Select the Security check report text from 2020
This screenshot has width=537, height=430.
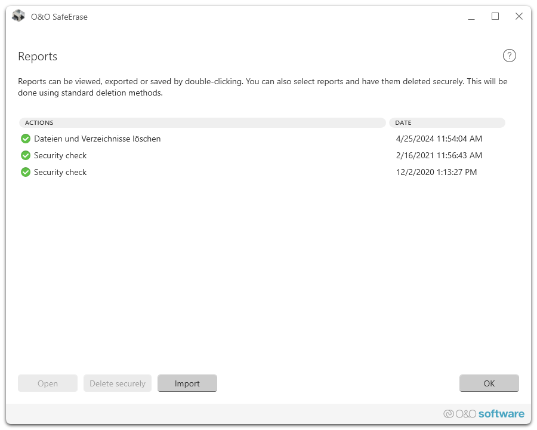pyautogui.click(x=60, y=172)
